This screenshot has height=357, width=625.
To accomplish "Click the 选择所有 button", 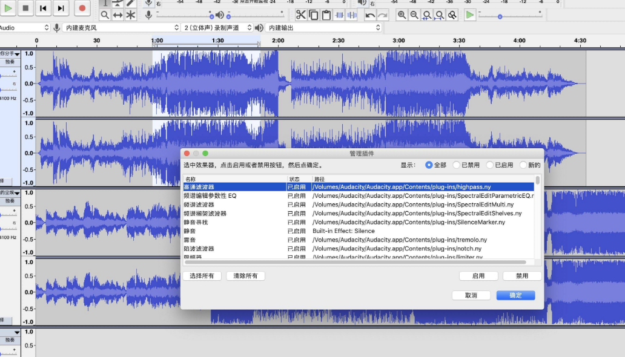I will tap(202, 276).
